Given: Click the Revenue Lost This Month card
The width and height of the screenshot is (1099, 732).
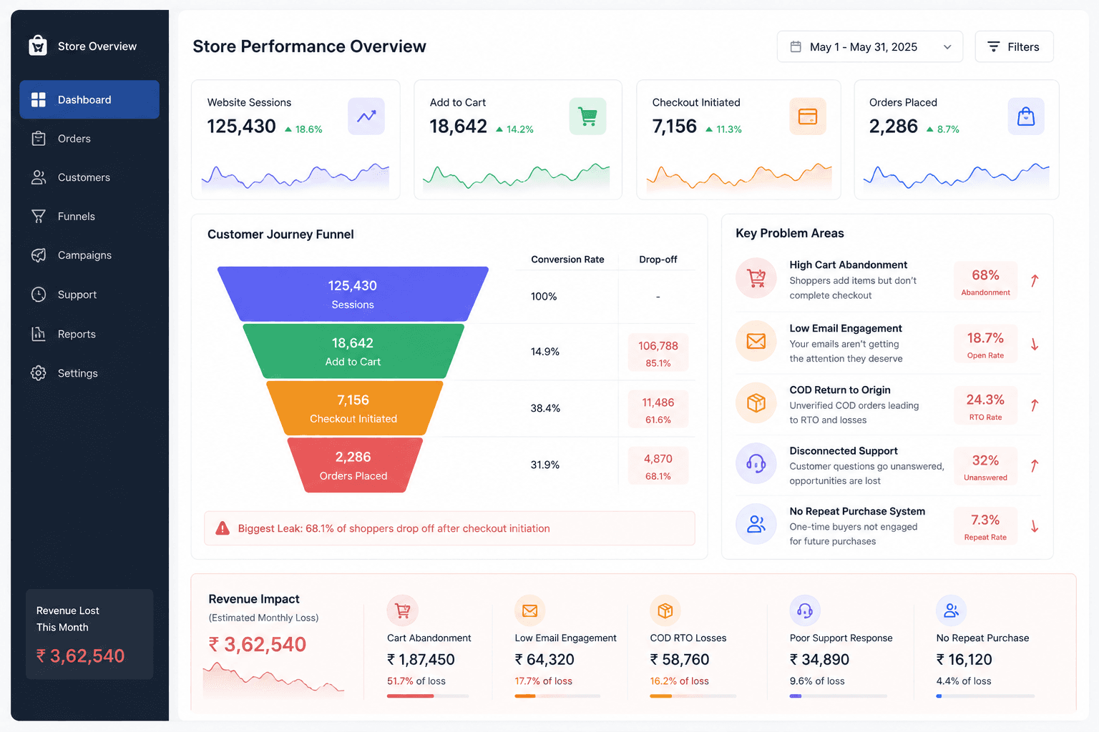Looking at the screenshot, I should click(89, 634).
